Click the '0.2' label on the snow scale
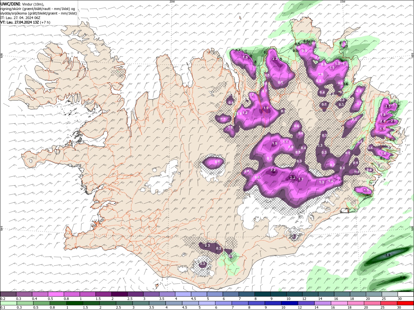Screen dimensions: 414x310 pyautogui.click(x=3, y=299)
